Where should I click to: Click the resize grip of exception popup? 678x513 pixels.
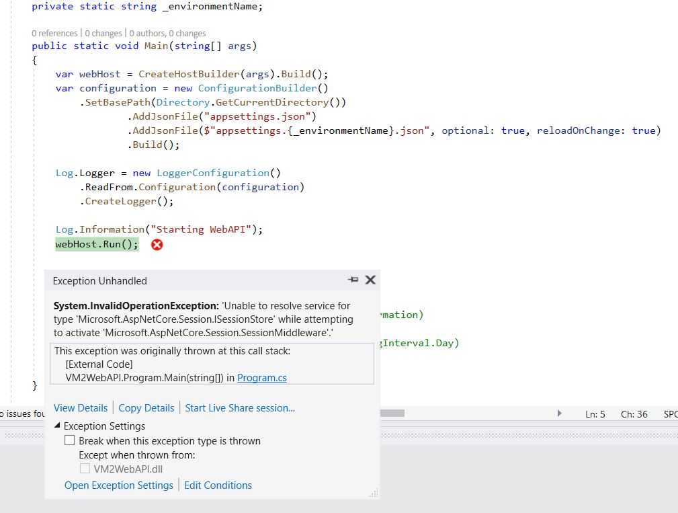pos(373,493)
